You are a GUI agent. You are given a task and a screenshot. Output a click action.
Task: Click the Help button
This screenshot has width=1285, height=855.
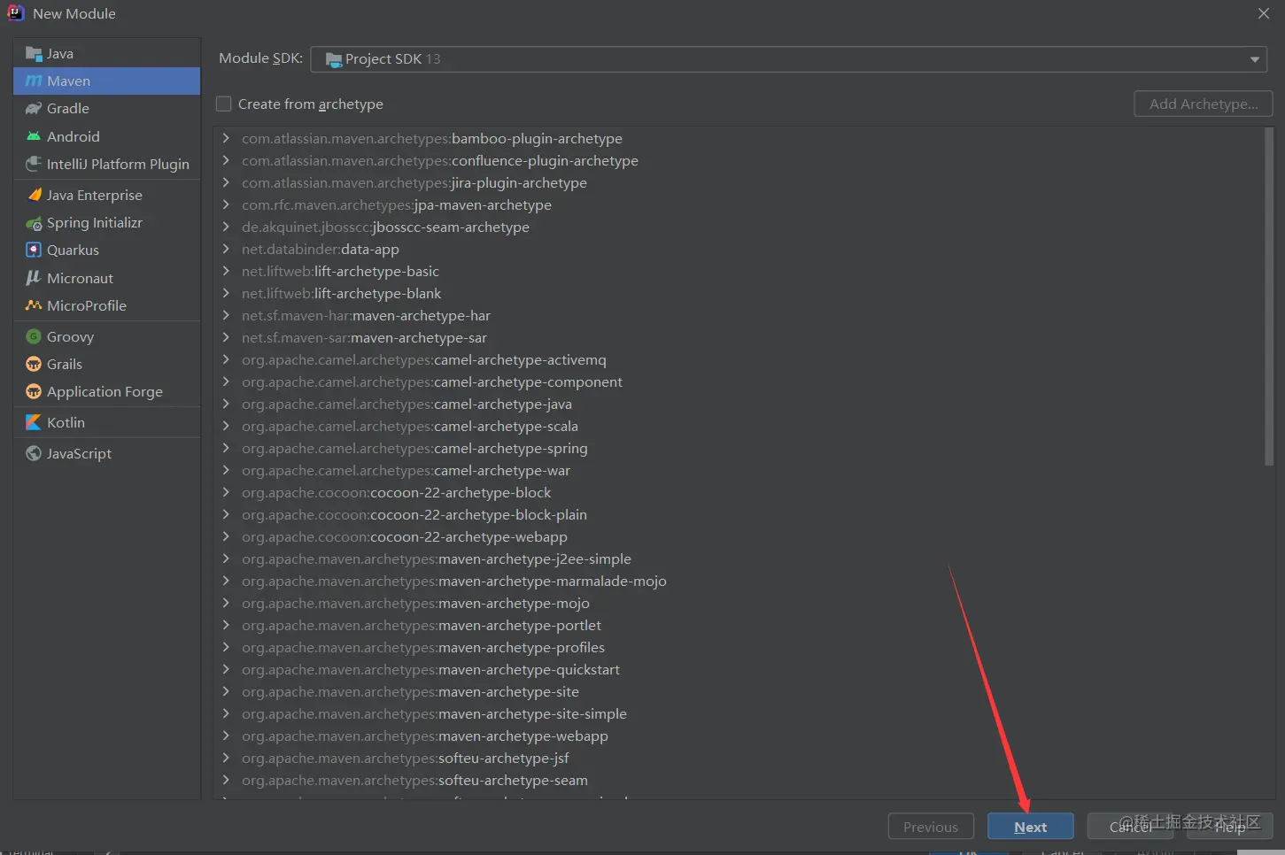[x=1229, y=827]
